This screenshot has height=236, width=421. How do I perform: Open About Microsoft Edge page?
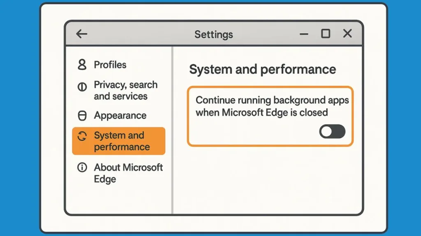[x=128, y=173]
